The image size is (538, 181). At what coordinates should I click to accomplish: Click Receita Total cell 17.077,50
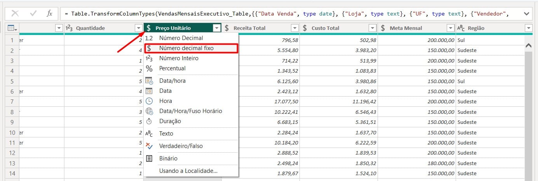[x=261, y=101]
